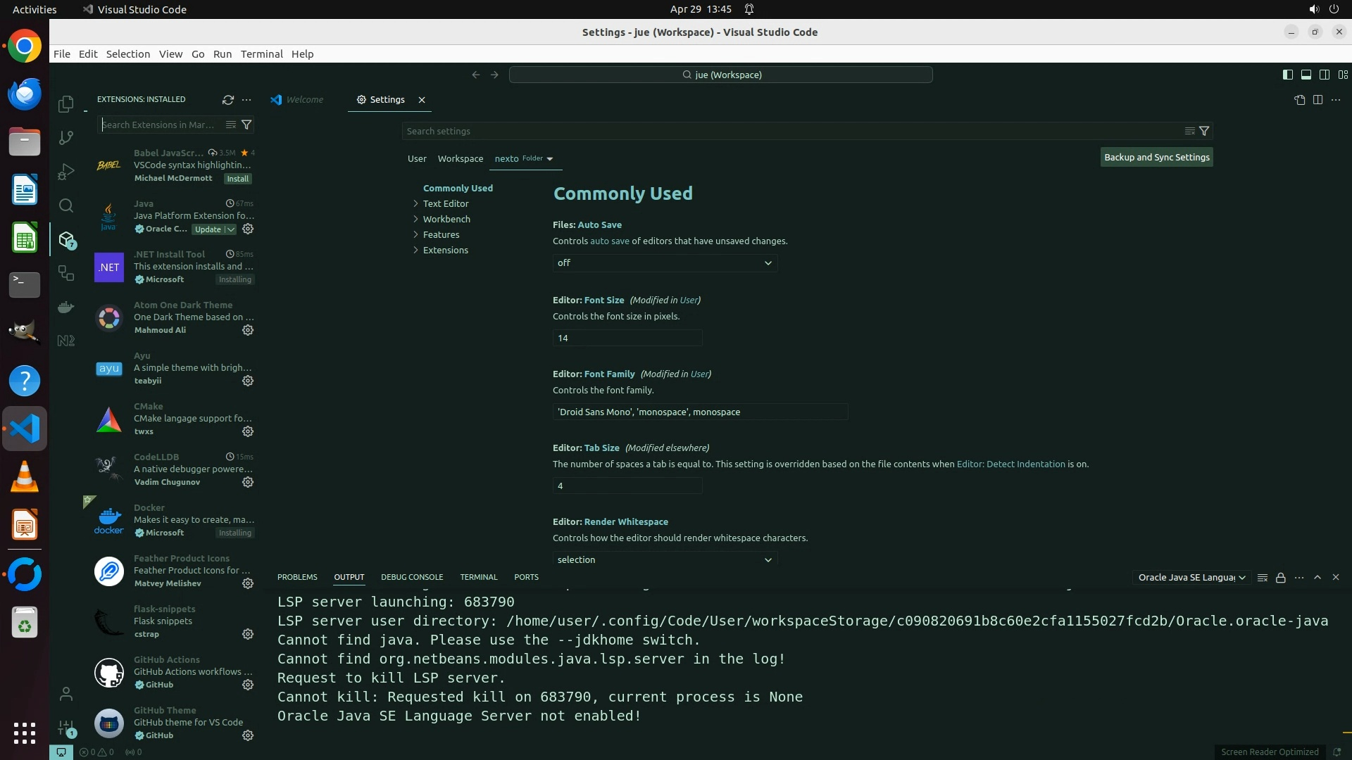Toggle the primary side bar visibility

pos(1287,75)
